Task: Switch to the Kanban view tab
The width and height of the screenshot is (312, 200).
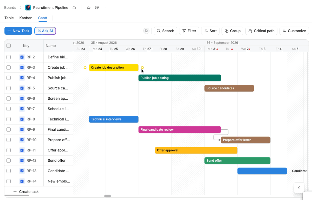Action: pyautogui.click(x=26, y=18)
